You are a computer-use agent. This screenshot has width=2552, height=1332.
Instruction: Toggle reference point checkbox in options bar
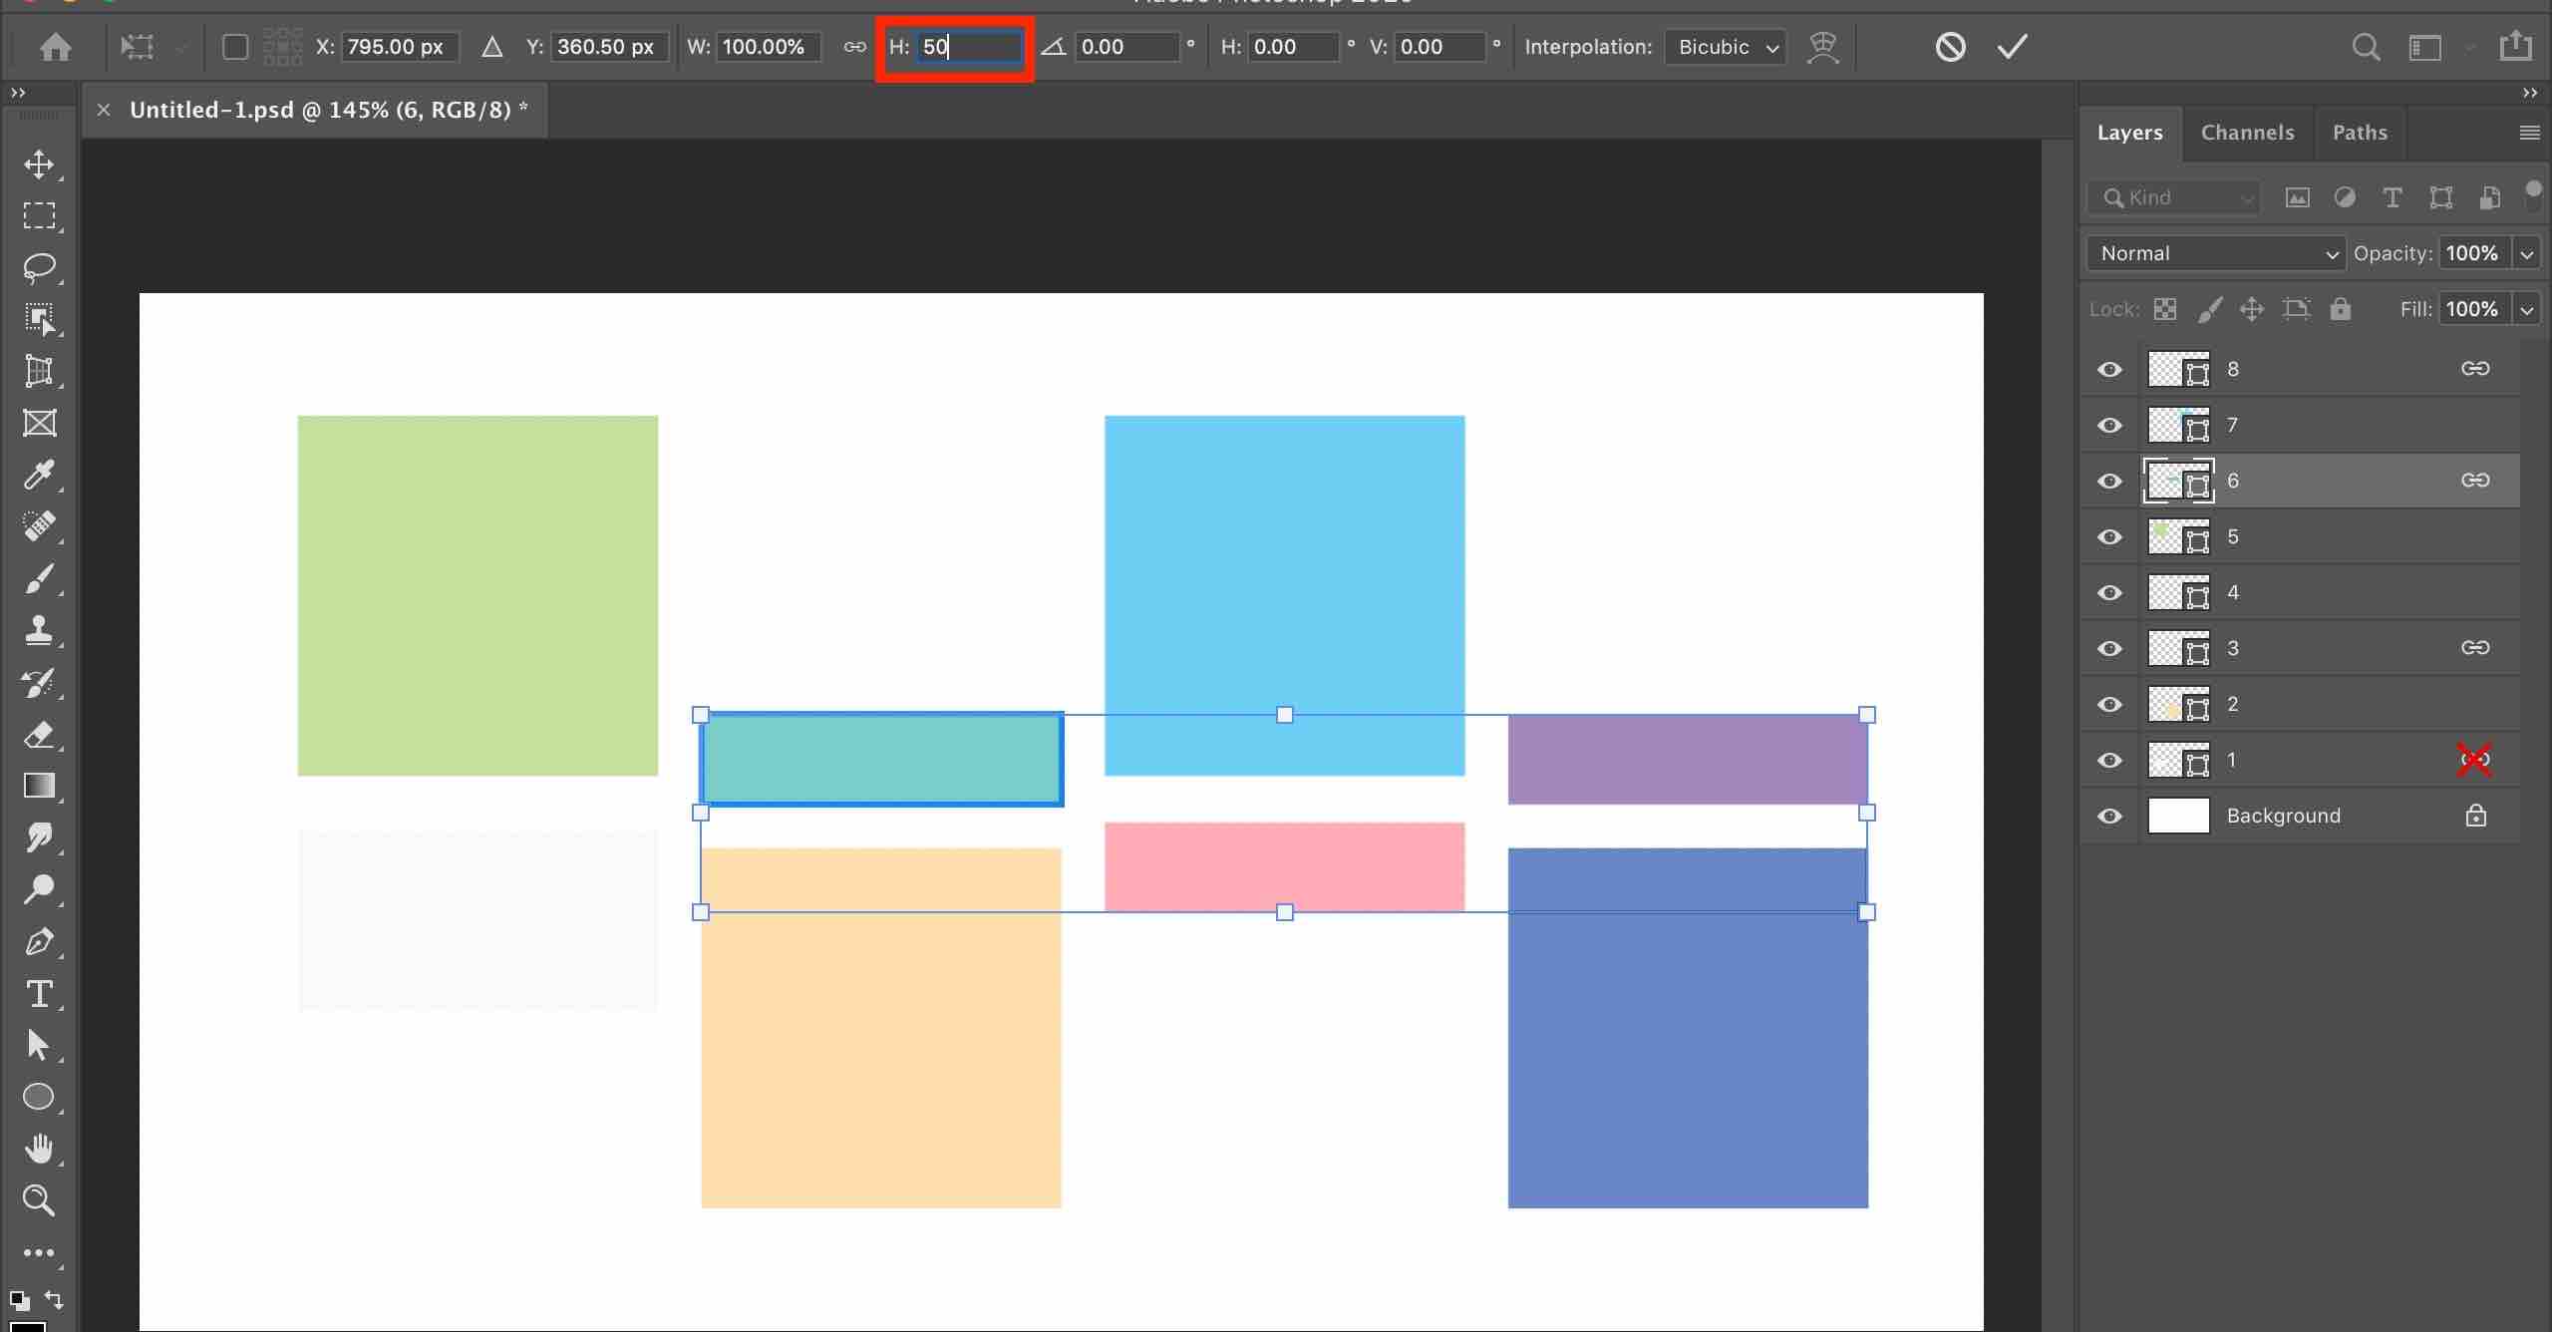(235, 47)
